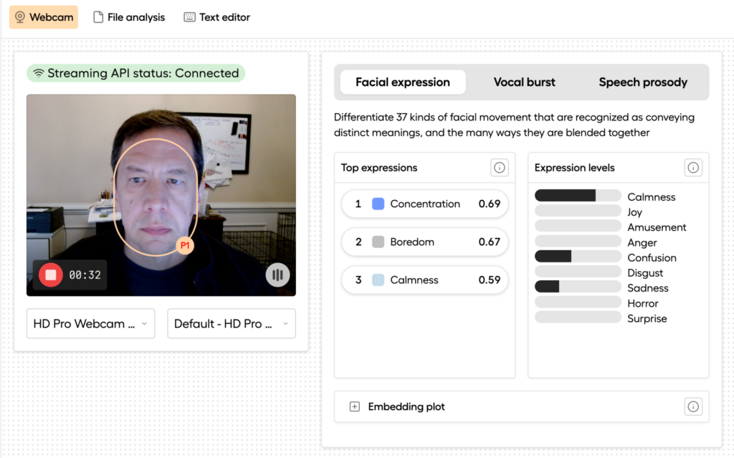Click the Concentration score 0.69
This screenshot has height=458, width=734.
pyautogui.click(x=489, y=204)
